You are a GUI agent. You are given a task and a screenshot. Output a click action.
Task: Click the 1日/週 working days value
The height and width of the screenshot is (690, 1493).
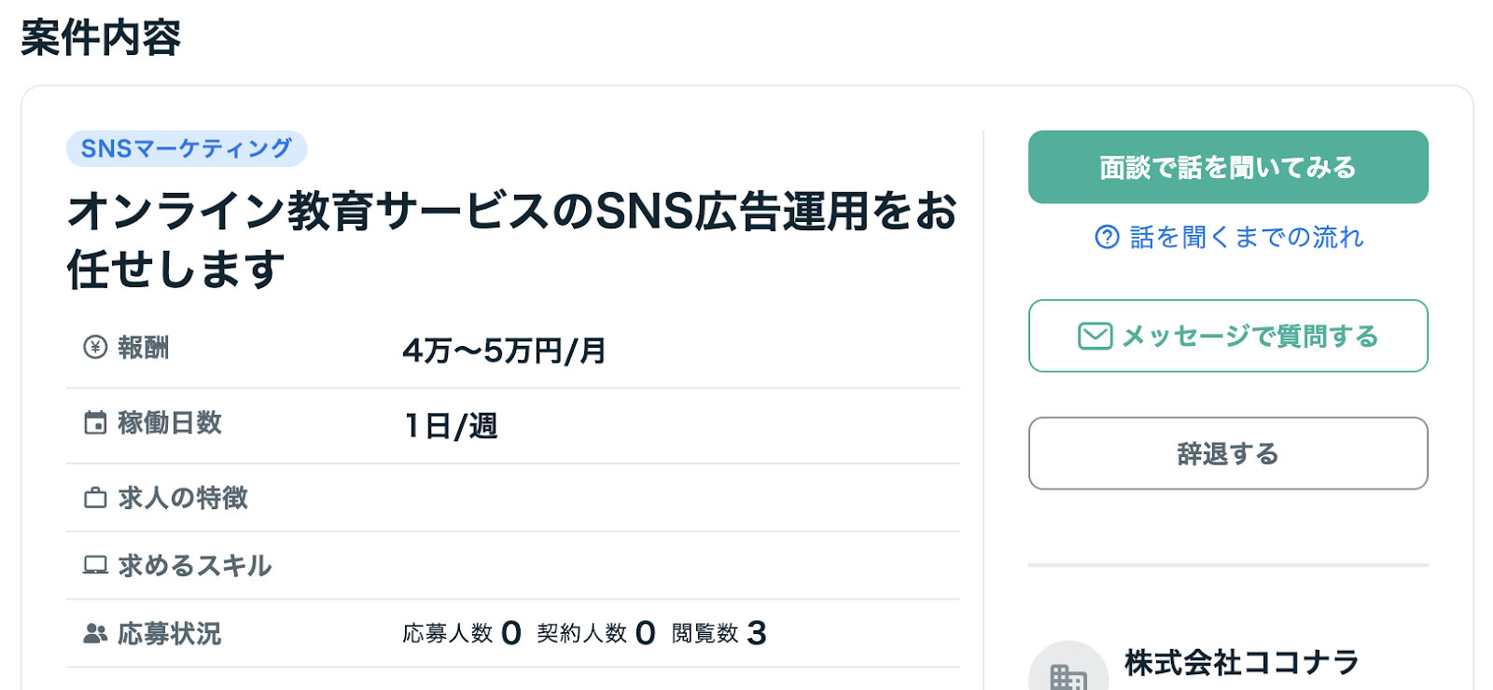click(451, 426)
